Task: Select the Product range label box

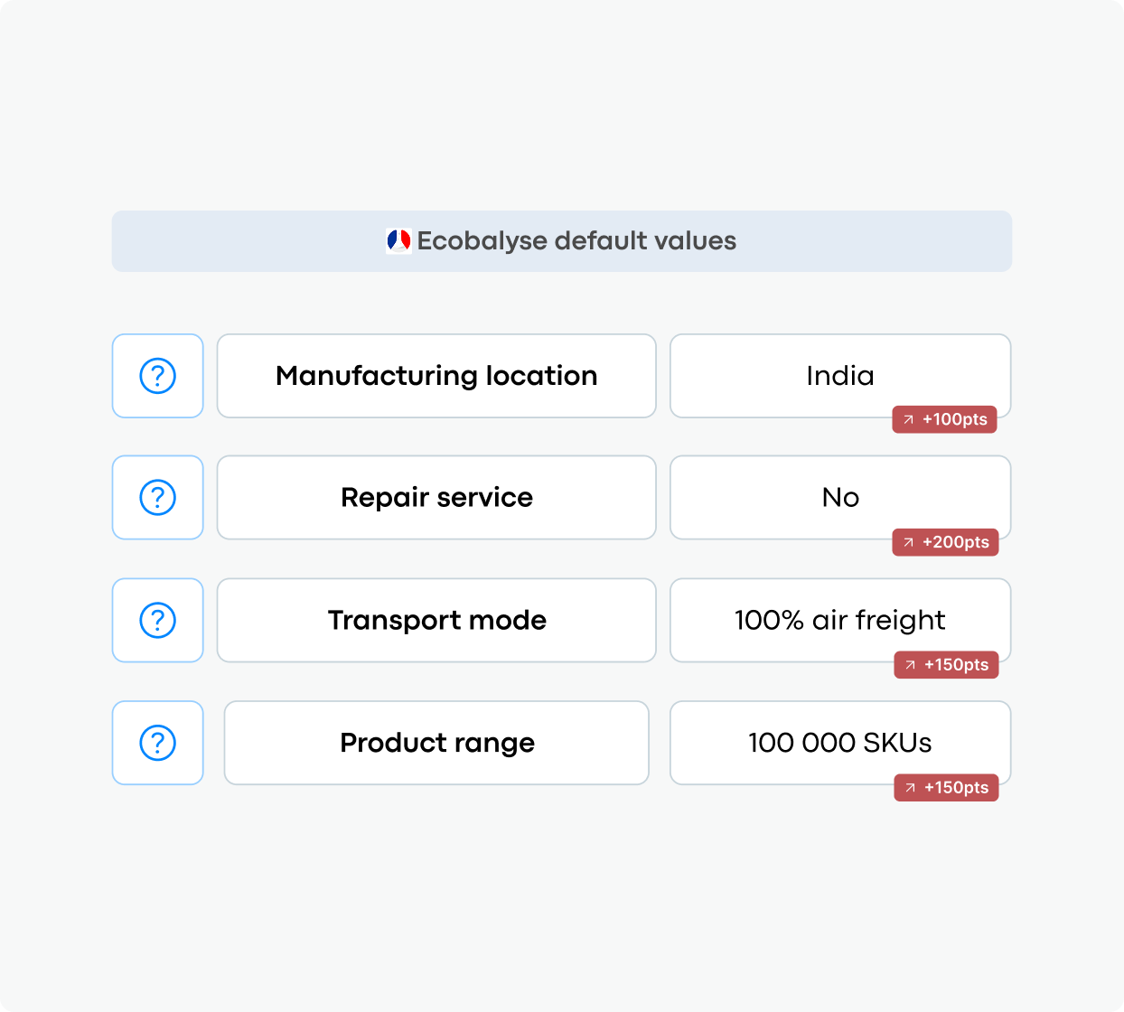Action: click(x=436, y=743)
